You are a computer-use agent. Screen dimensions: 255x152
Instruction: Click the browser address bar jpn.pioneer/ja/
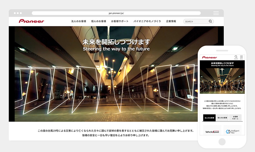[x=116, y=13]
